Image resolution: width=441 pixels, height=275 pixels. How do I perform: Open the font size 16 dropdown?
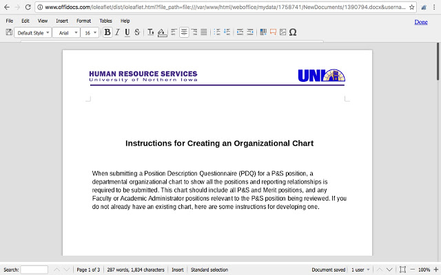(90, 33)
